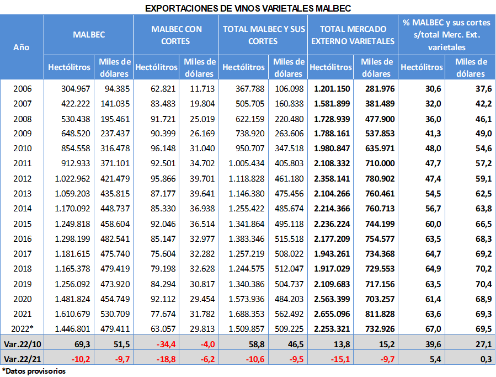Select the '% MALBEC y sus cortes' header
This screenshot has height=377, width=496.
coord(446,35)
